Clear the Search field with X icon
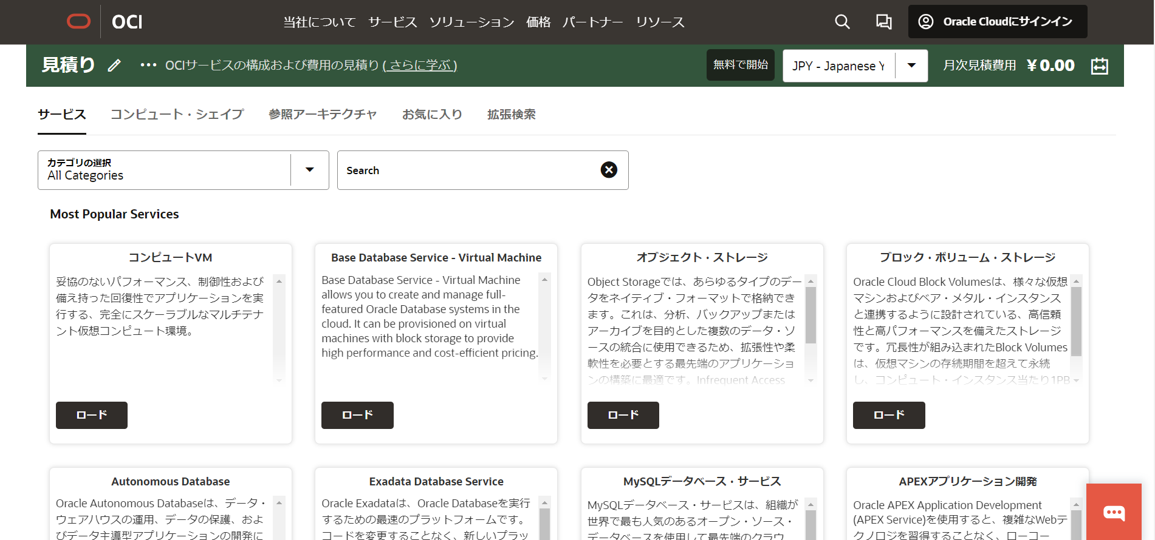This screenshot has height=540, width=1155. 609,170
